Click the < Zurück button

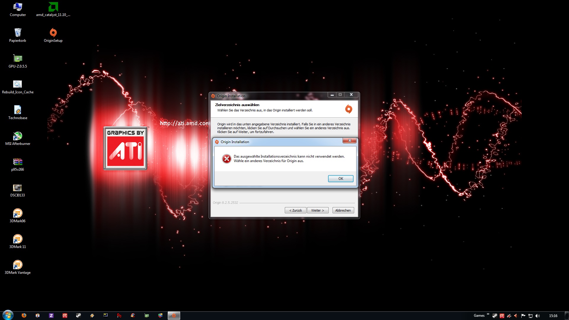pos(295,210)
